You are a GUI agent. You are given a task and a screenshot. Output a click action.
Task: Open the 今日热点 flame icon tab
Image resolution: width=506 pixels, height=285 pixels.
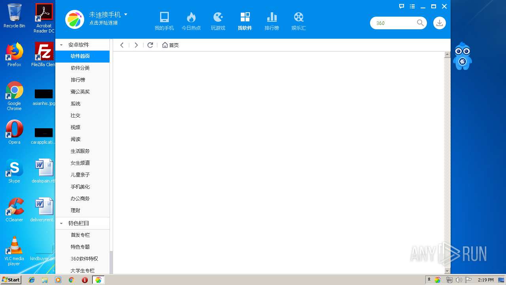pos(191,17)
